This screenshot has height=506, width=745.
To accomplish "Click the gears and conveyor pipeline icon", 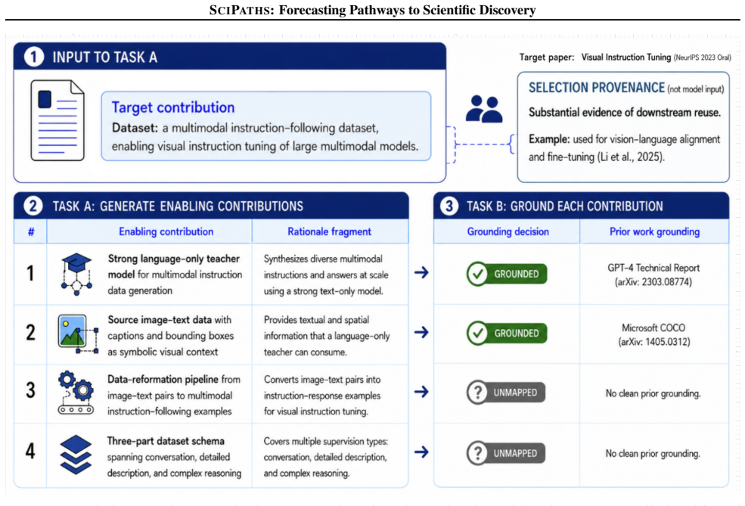I will (x=76, y=393).
